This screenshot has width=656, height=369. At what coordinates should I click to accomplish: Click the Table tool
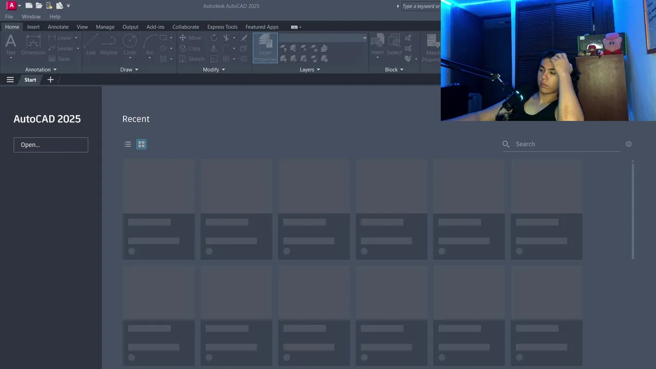tap(59, 59)
